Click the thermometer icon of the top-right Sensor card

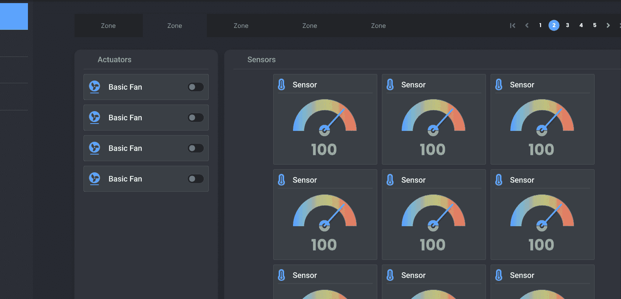(x=499, y=84)
